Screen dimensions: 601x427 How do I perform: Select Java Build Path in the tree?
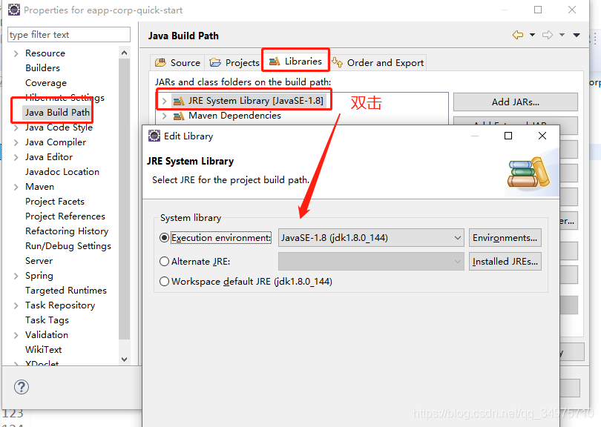(x=57, y=112)
